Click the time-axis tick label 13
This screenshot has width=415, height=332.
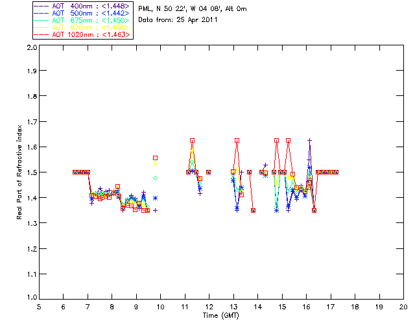(233, 307)
